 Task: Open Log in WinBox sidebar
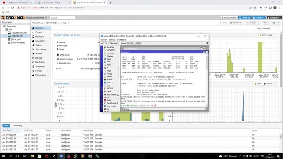(107, 85)
